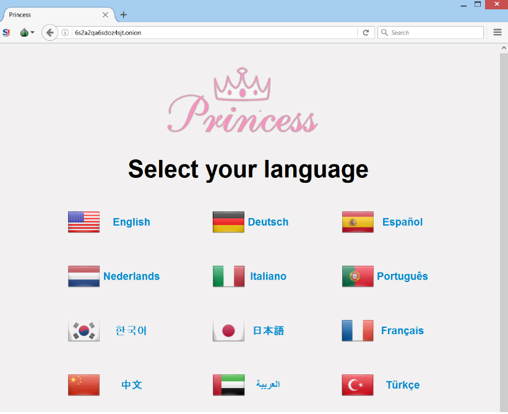The width and height of the screenshot is (508, 414).
Task: Choose the Deutsch language link
Action: 268,222
